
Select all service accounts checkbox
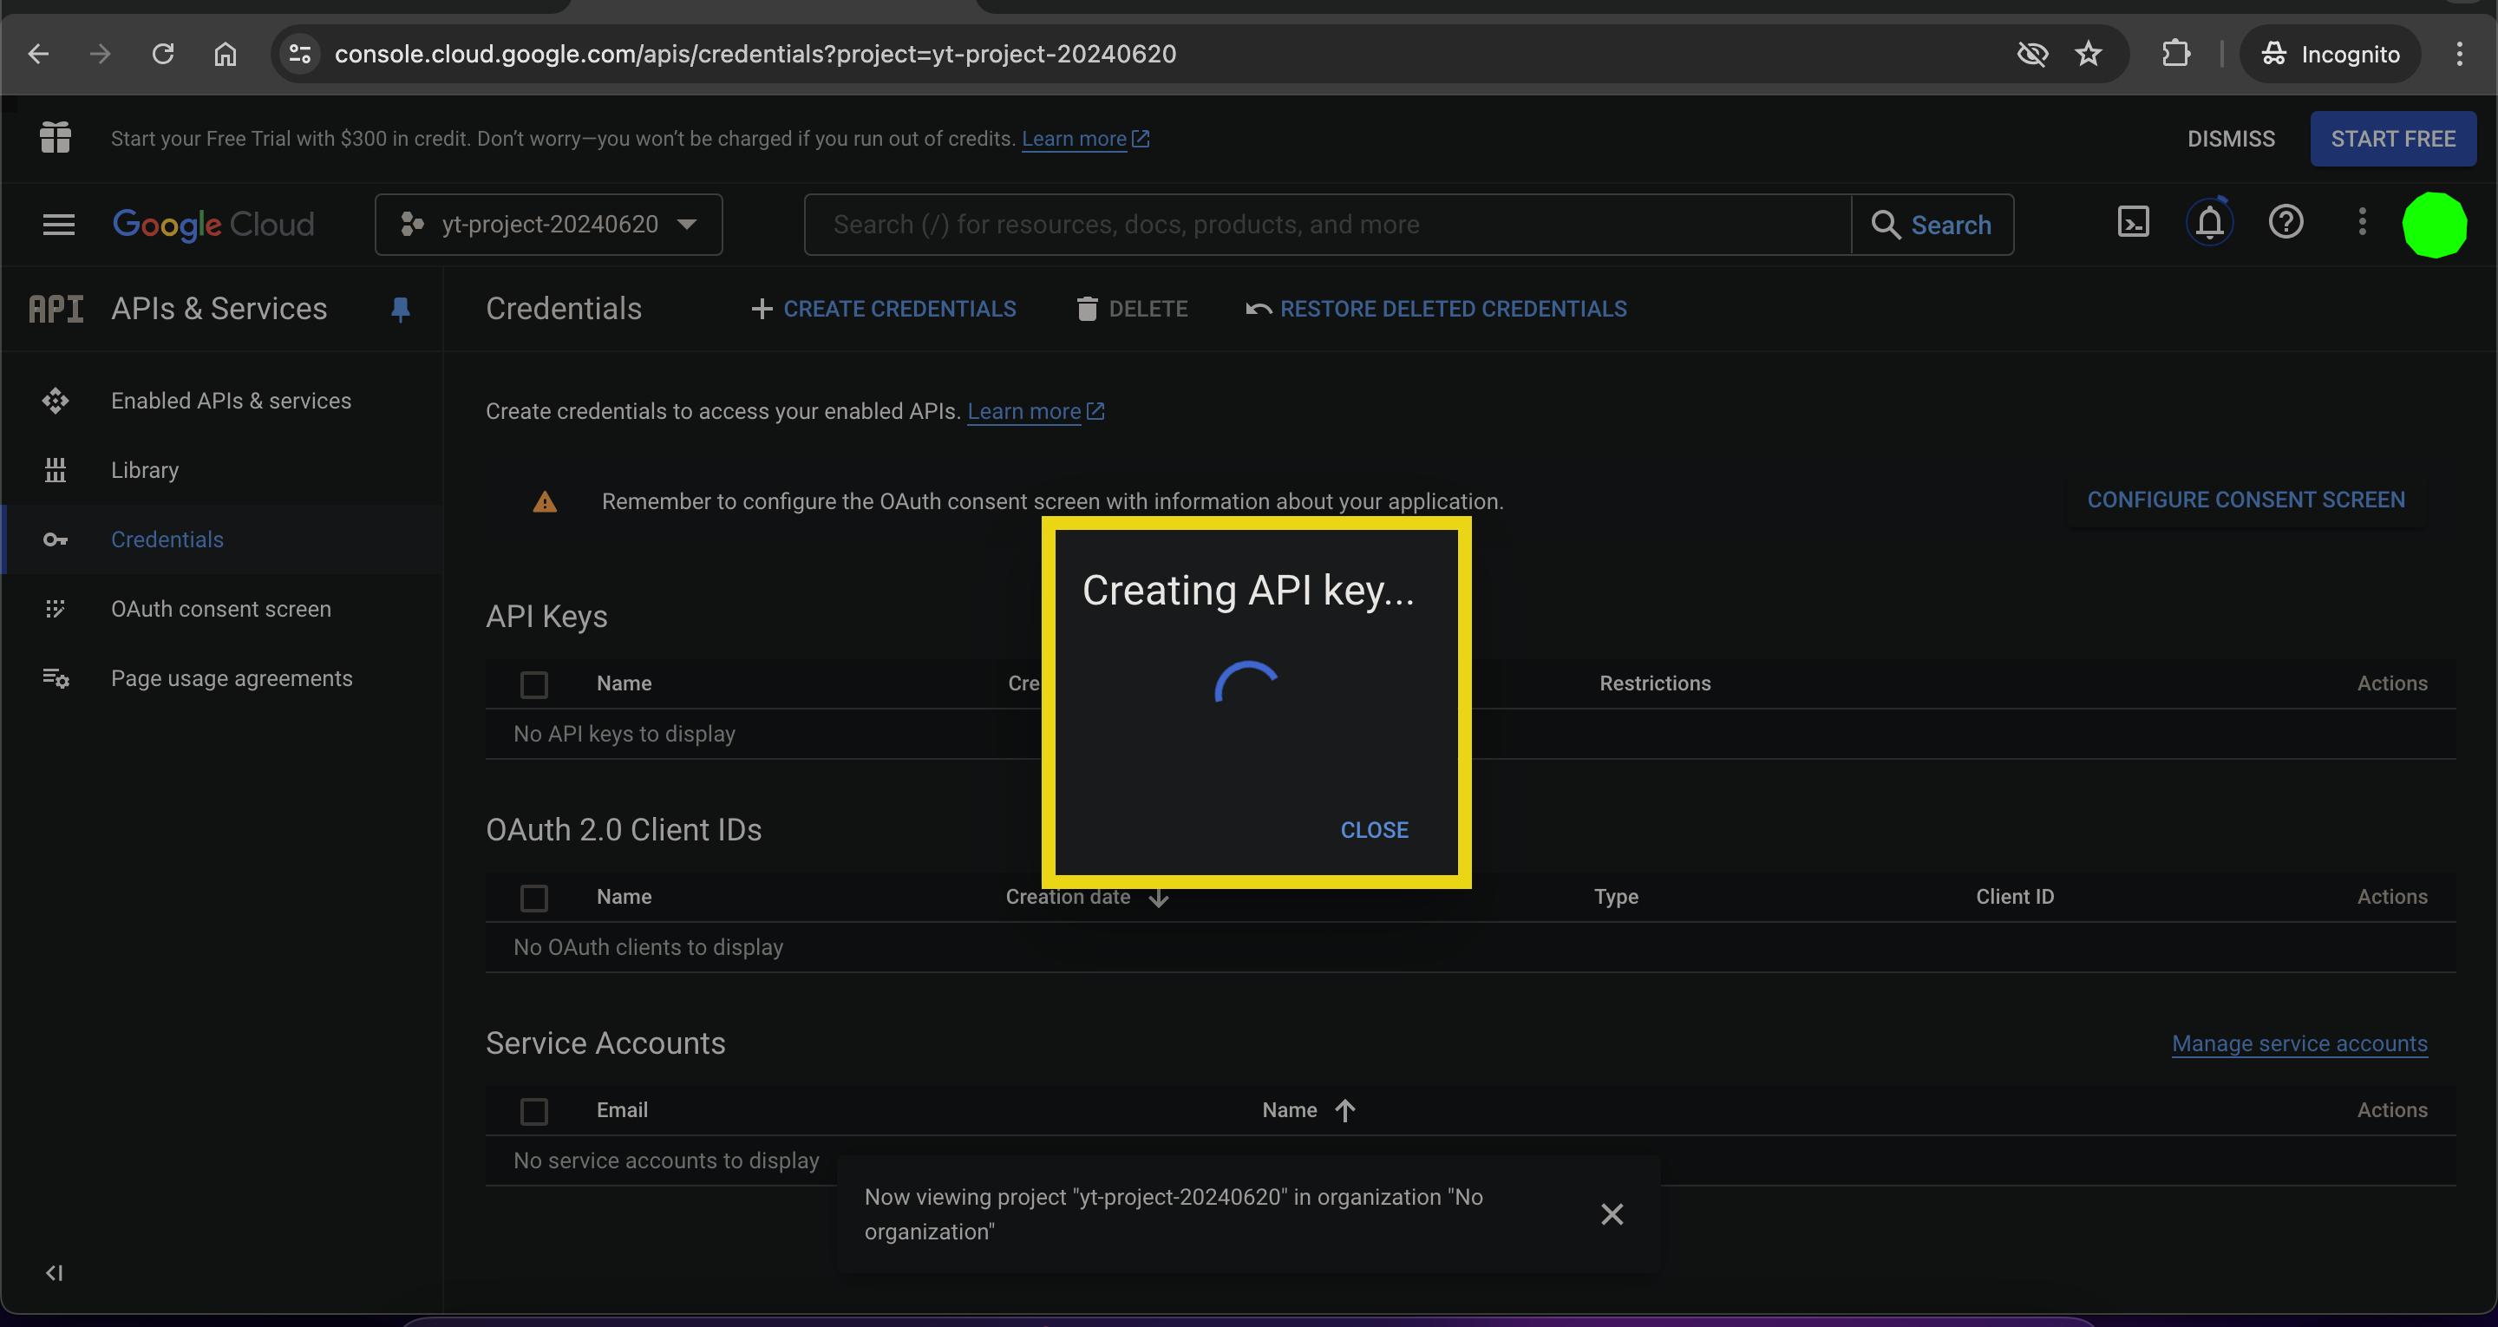point(534,1112)
